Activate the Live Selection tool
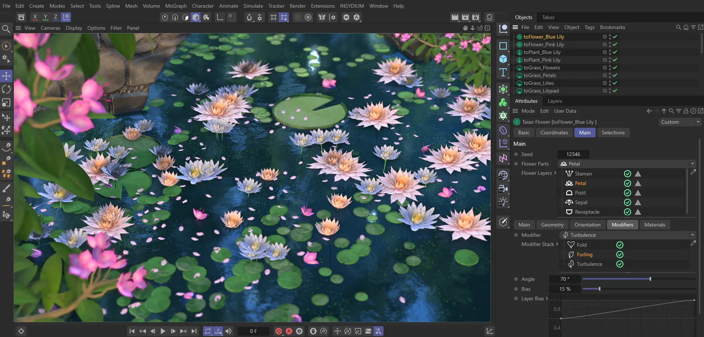Image resolution: width=704 pixels, height=337 pixels. pyautogui.click(x=6, y=46)
